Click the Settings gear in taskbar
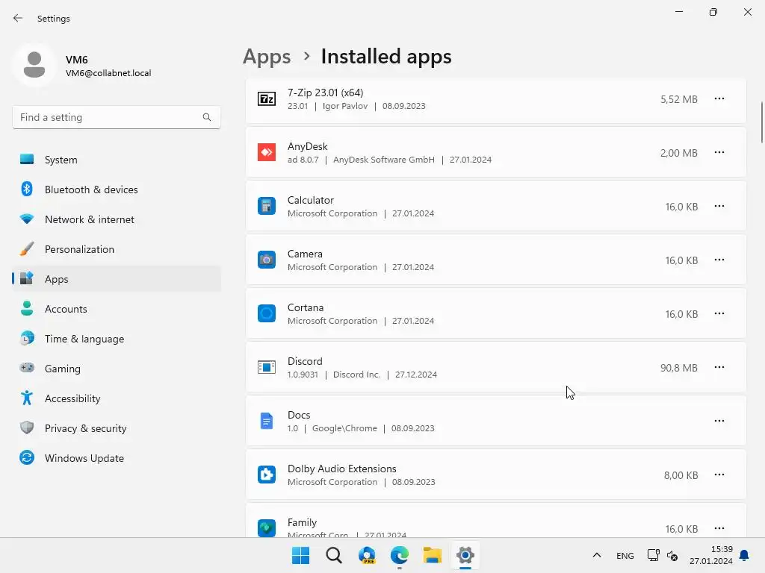The height and width of the screenshot is (573, 765). pyautogui.click(x=465, y=555)
